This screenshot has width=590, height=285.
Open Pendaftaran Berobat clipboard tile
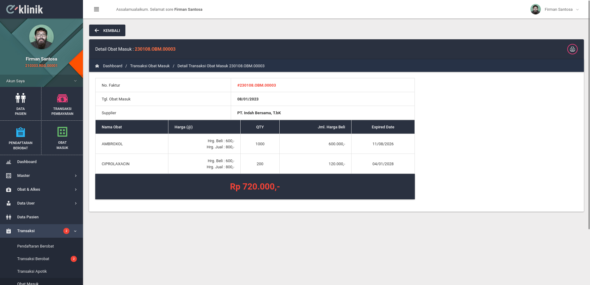[x=21, y=138]
